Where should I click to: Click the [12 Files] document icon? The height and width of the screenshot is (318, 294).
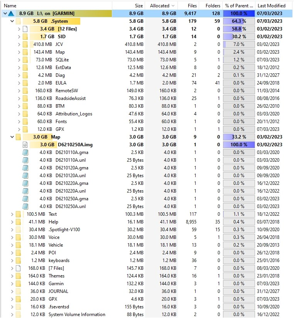click(x=25, y=29)
